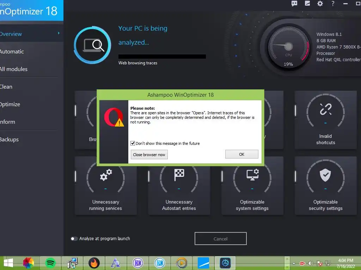Click the PC analysis magnifier laptop icon
The height and width of the screenshot is (270, 361).
click(93, 45)
